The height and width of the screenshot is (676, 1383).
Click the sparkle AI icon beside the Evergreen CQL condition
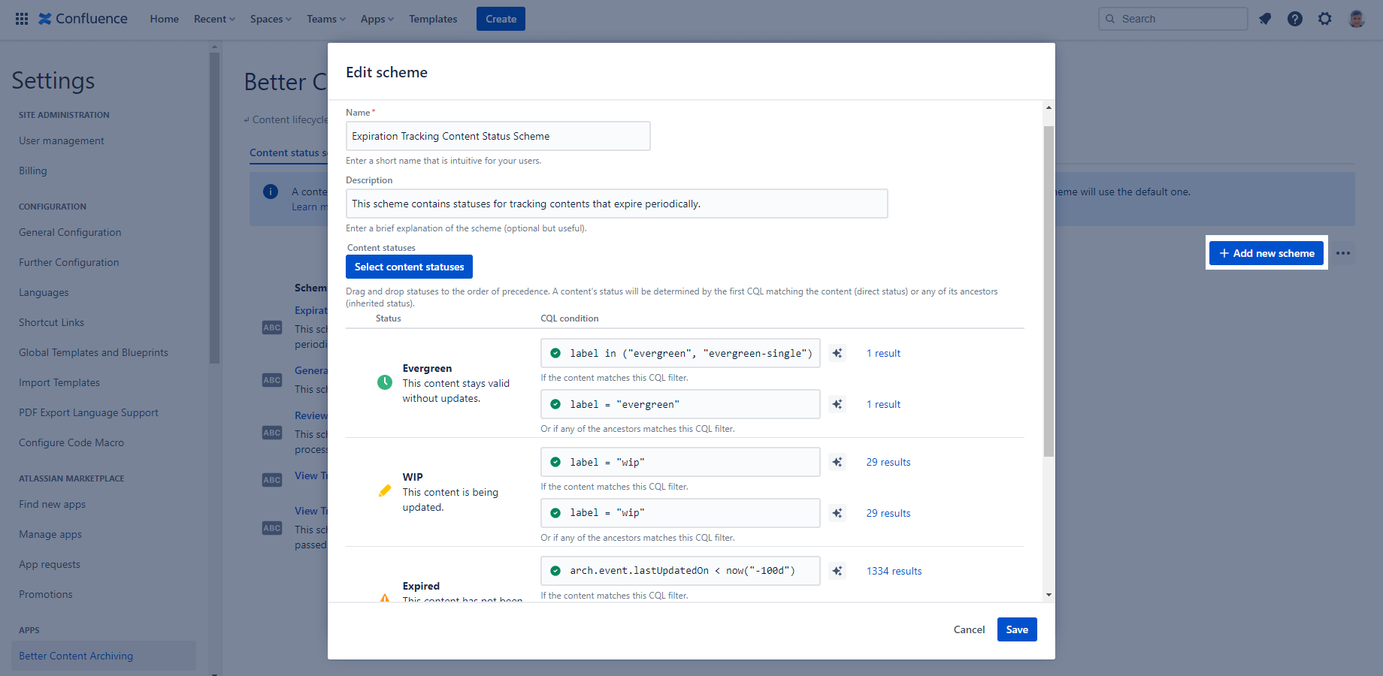coord(837,353)
